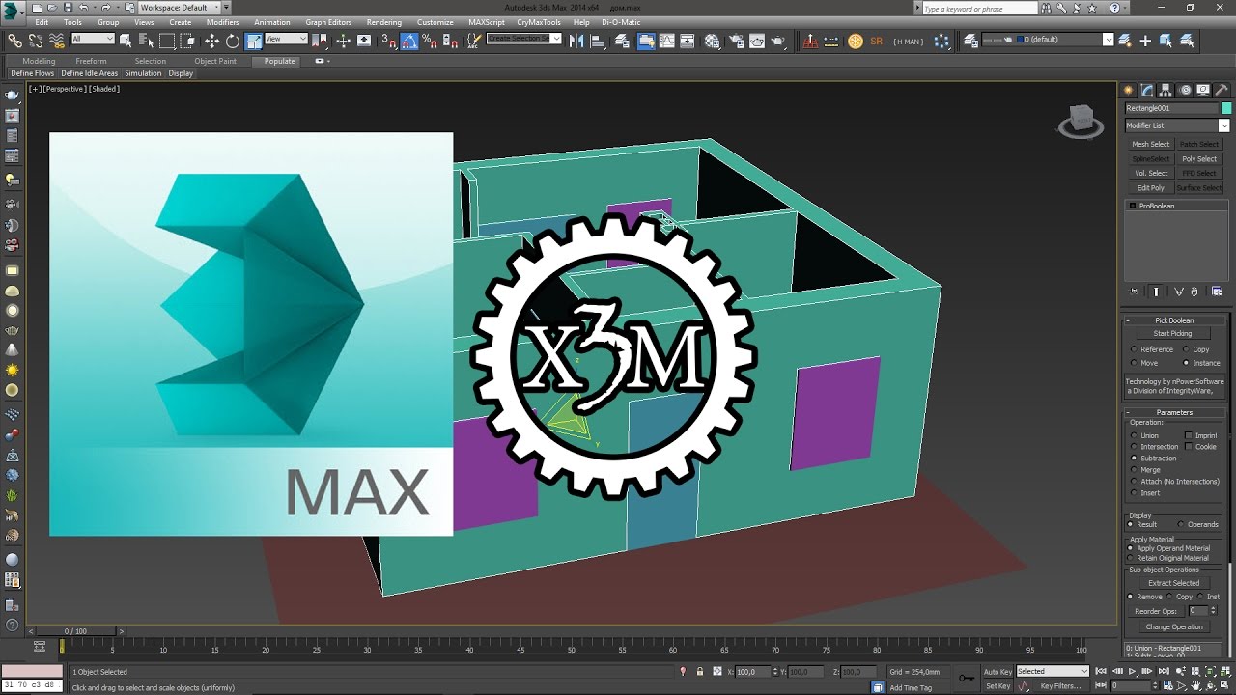
Task: Open Curve Editor from toolbar
Action: (668, 41)
